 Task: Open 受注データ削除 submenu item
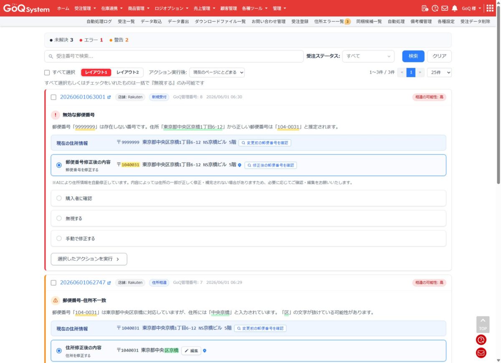coord(476,21)
